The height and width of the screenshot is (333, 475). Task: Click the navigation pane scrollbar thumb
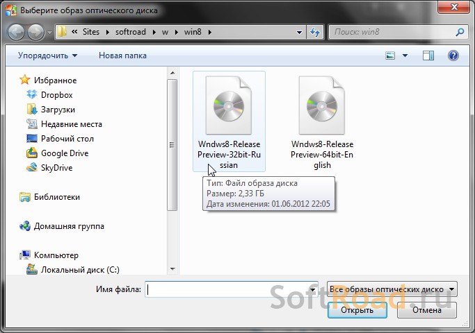coord(172,145)
